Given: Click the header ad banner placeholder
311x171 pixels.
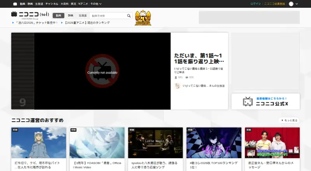Looking at the screenshot, I should pyautogui.click(x=249, y=17).
